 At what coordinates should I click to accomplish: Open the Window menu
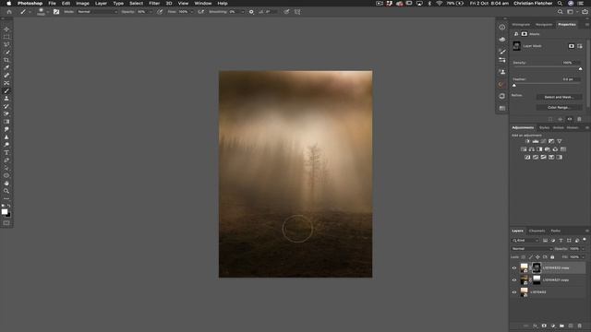[203, 4]
